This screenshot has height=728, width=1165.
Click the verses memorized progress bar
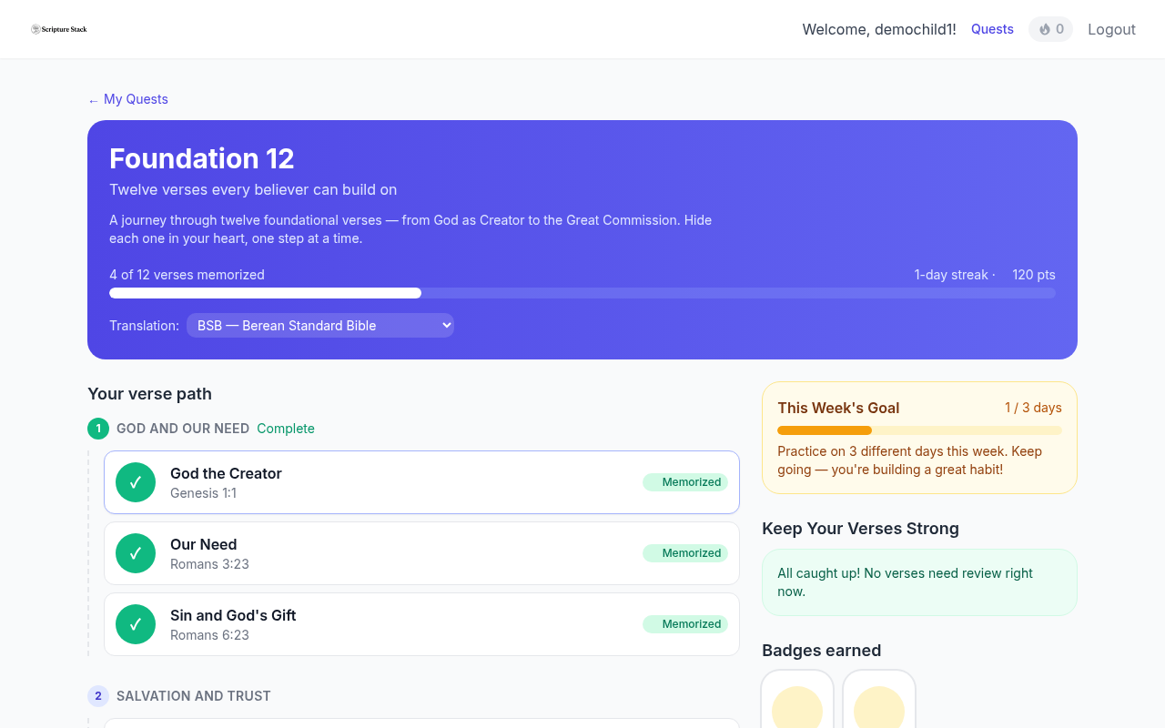(x=582, y=293)
